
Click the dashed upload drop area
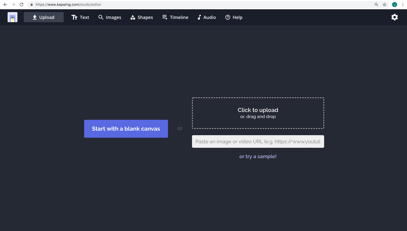click(258, 113)
